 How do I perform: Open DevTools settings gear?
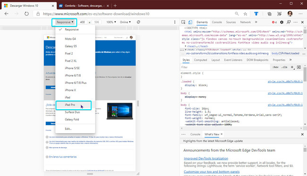tap(281, 22)
